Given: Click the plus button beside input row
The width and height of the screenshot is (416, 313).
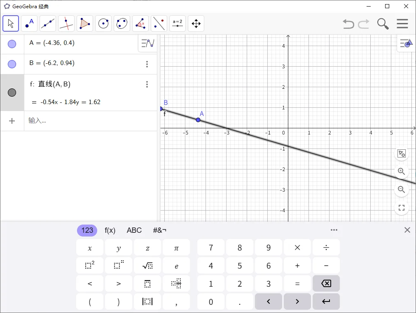Looking at the screenshot, I should tap(12, 121).
